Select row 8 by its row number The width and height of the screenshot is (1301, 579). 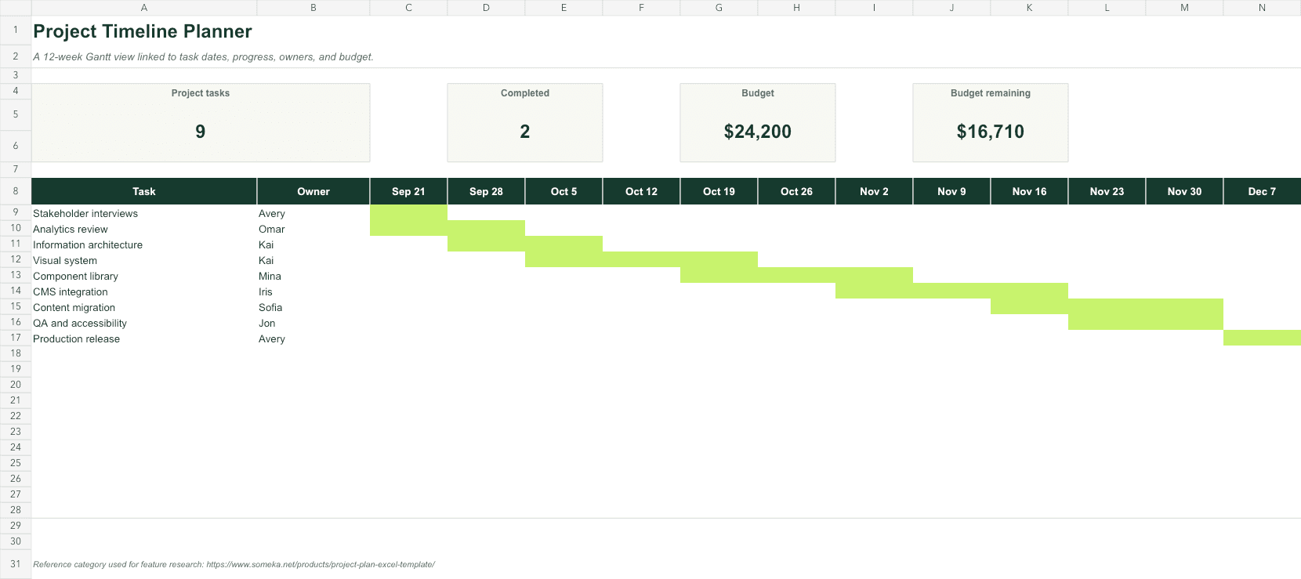coord(16,191)
